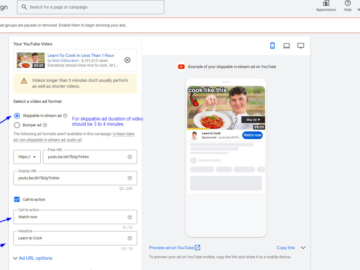Viewport: 360px width, 270px height.
Task: Switch preview to TV screen icon
Action: (x=301, y=46)
